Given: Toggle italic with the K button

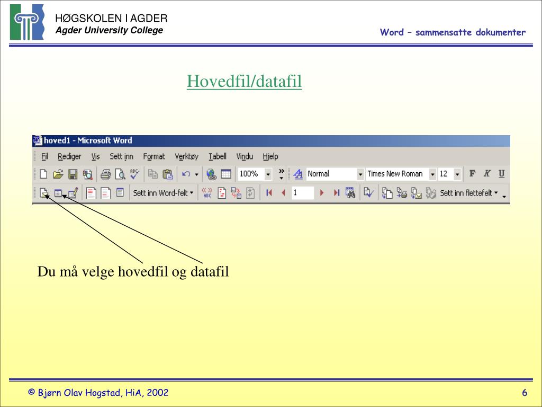Looking at the screenshot, I should click(x=487, y=173).
